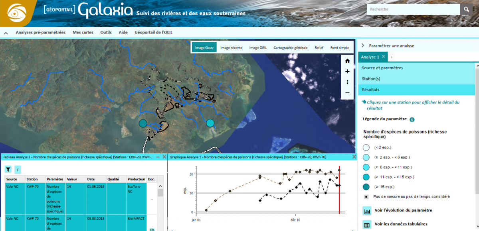Add a new analysis tab with plus

pyautogui.click(x=392, y=57)
